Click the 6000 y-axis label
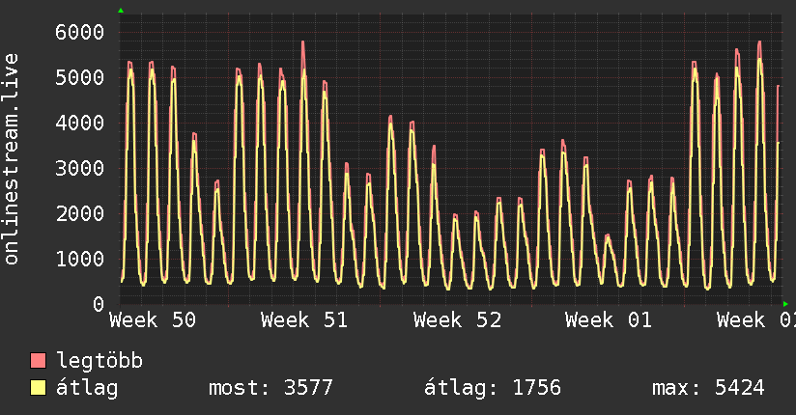796x415 pixels. (80, 33)
